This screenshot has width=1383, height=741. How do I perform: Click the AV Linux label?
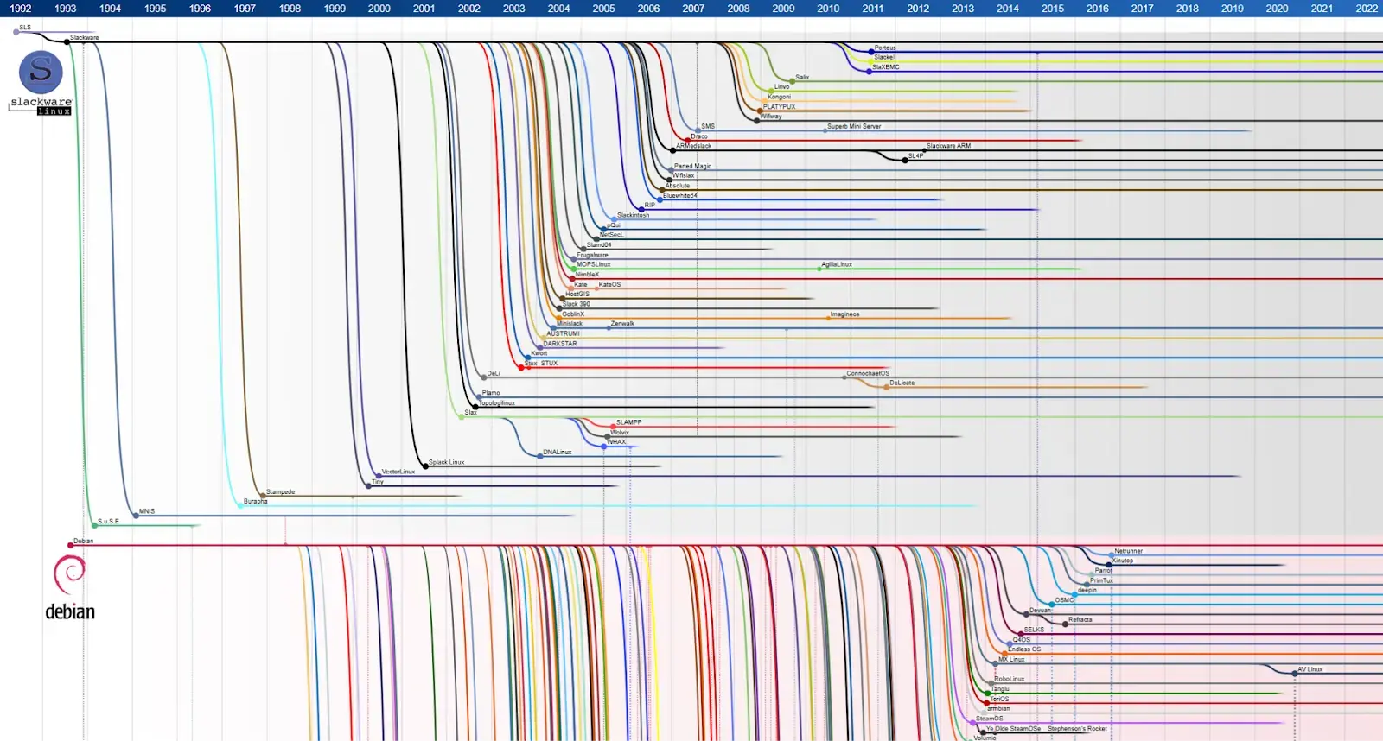[x=1310, y=669]
